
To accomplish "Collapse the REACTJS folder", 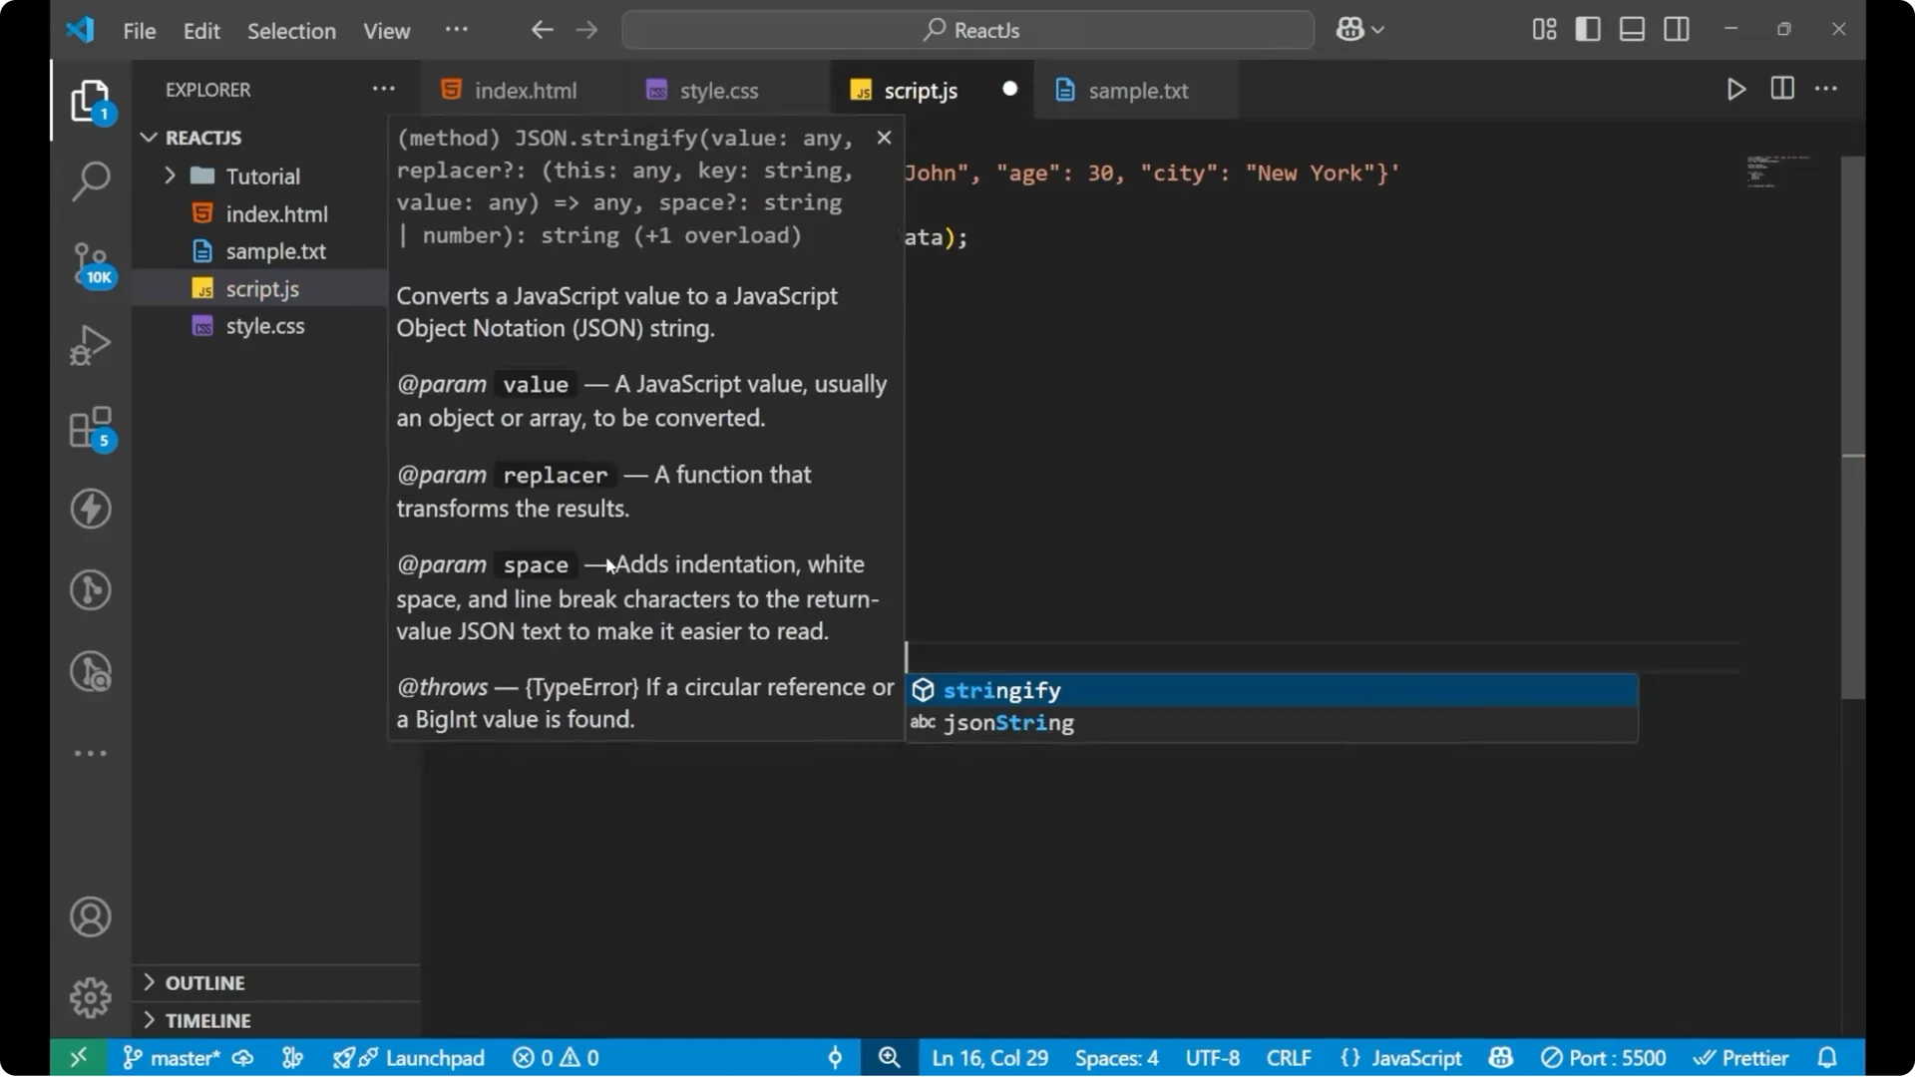I will point(149,138).
